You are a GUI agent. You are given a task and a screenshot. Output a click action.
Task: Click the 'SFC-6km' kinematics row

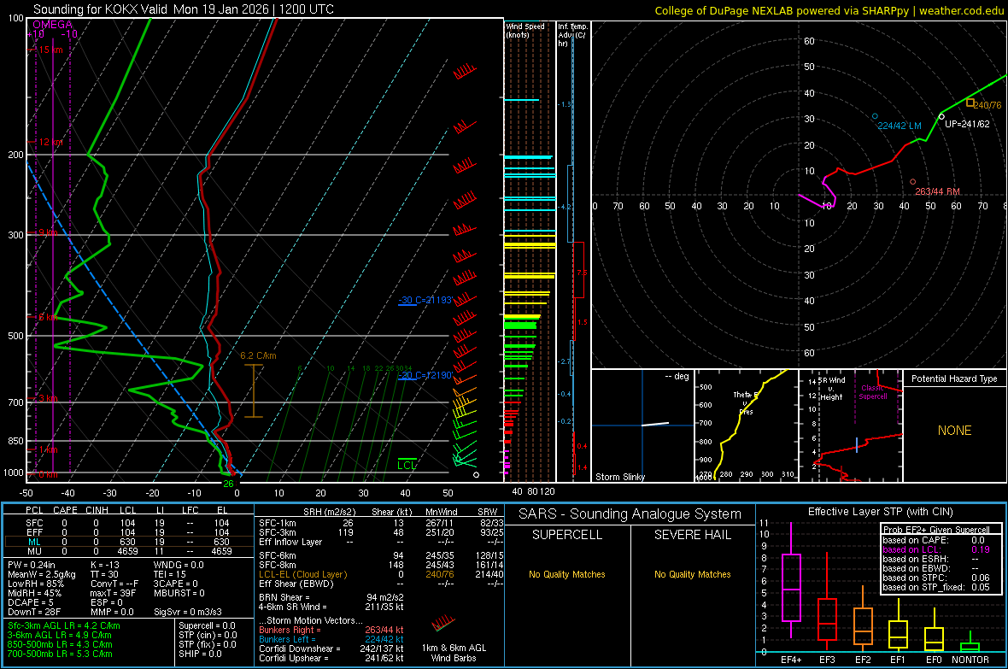(381, 555)
